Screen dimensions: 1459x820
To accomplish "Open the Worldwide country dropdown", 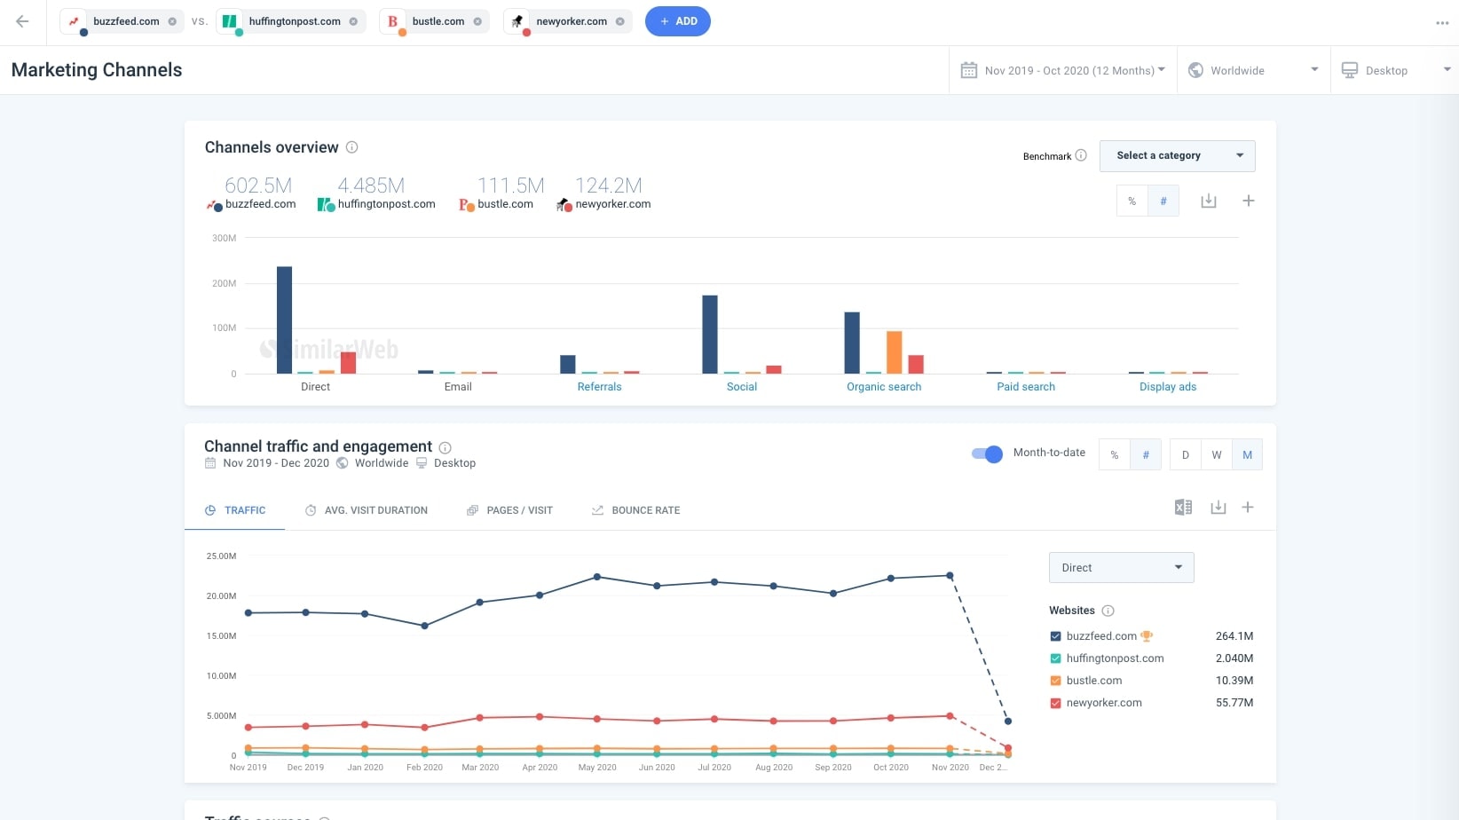I will click(x=1254, y=70).
